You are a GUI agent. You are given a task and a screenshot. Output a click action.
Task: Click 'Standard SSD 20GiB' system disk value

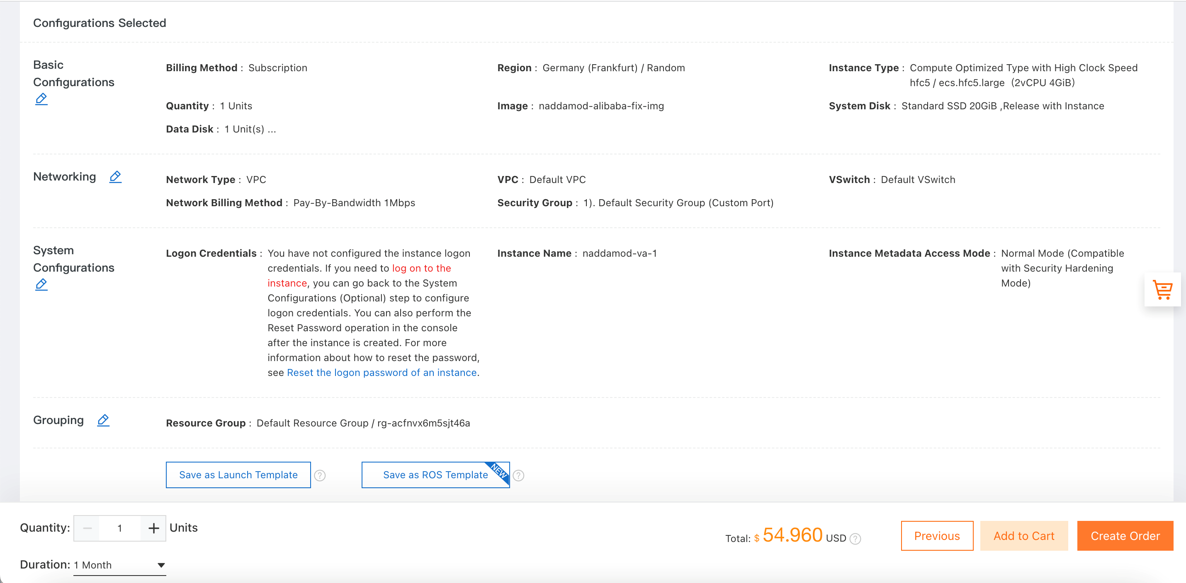point(949,106)
